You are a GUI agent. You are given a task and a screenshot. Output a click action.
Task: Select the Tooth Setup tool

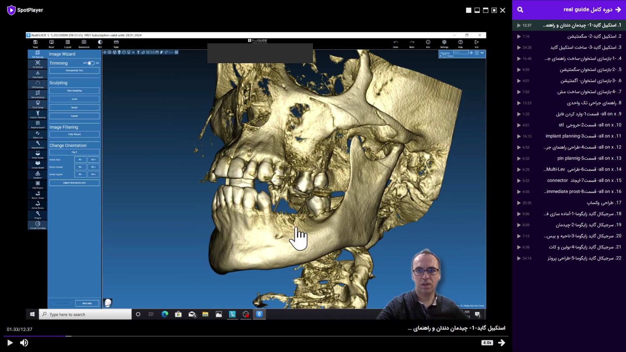pyautogui.click(x=38, y=104)
